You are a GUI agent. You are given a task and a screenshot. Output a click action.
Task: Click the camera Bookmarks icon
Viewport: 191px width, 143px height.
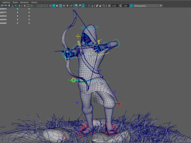(x=9, y=6)
